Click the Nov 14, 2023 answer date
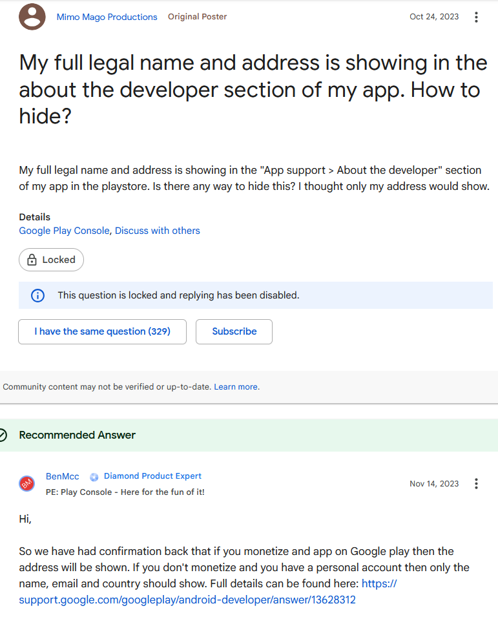Image resolution: width=498 pixels, height=617 pixels. click(434, 484)
